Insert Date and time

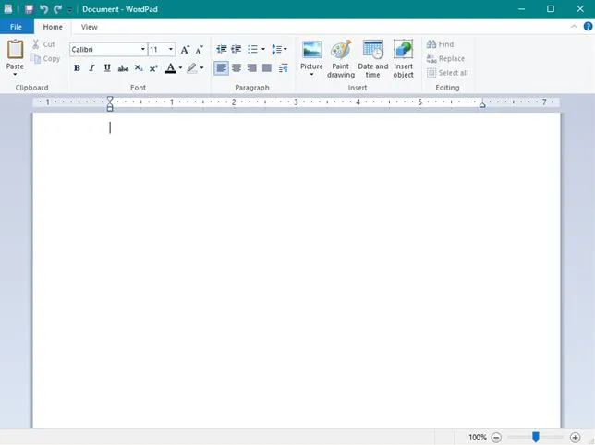click(372, 58)
